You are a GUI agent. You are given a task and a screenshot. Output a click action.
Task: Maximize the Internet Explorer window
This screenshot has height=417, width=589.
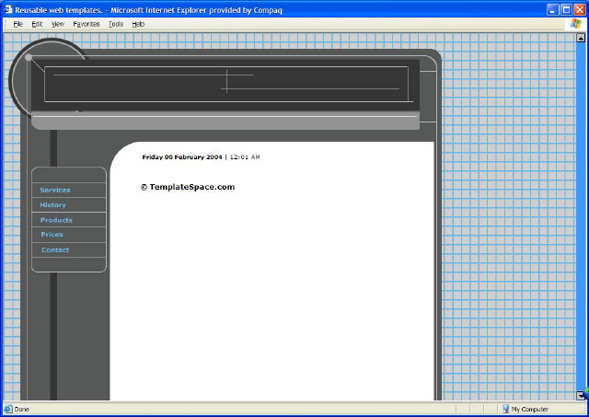[x=566, y=10]
